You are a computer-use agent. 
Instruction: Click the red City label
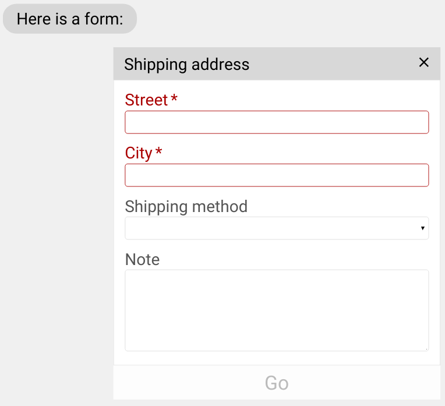tap(139, 153)
